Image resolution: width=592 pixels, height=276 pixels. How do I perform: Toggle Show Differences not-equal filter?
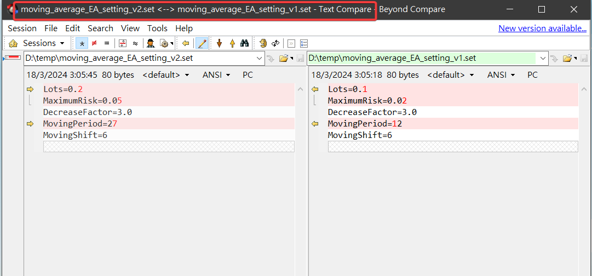click(94, 43)
